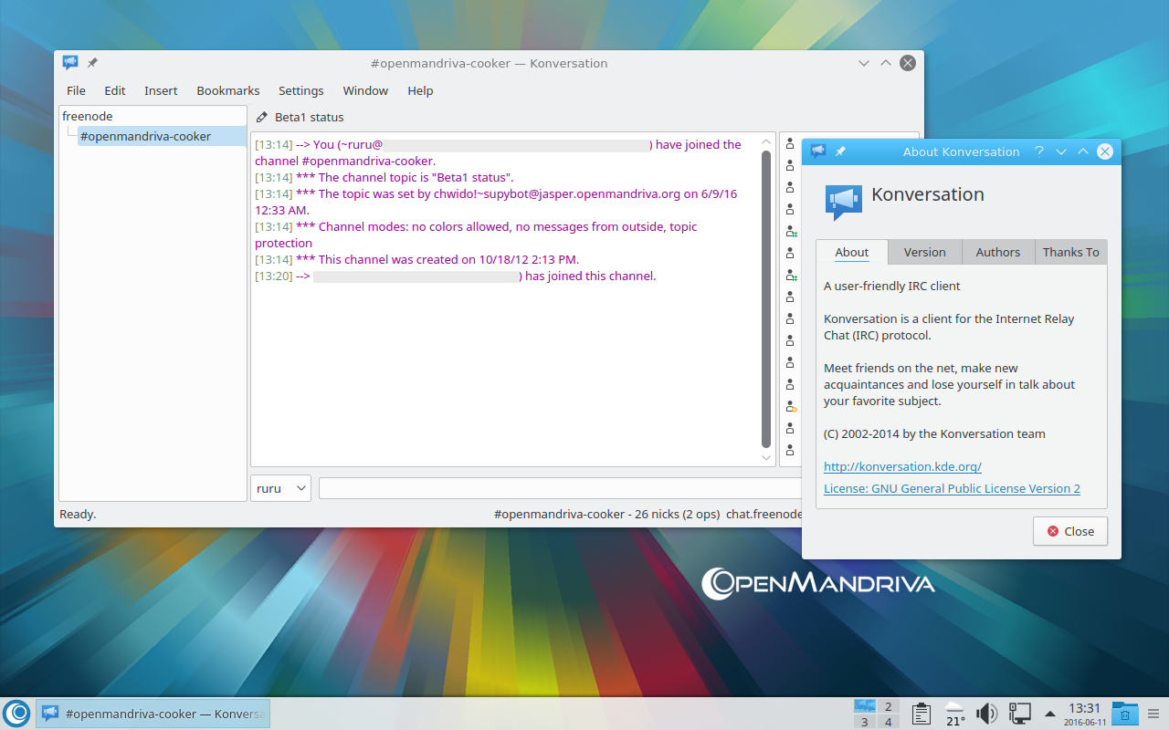Viewport: 1169px width, 730px height.
Task: Open the panel hamburger settings menu
Action: 1153,714
